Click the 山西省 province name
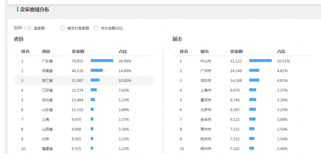The width and height of the screenshot is (321, 154). [x=47, y=129]
